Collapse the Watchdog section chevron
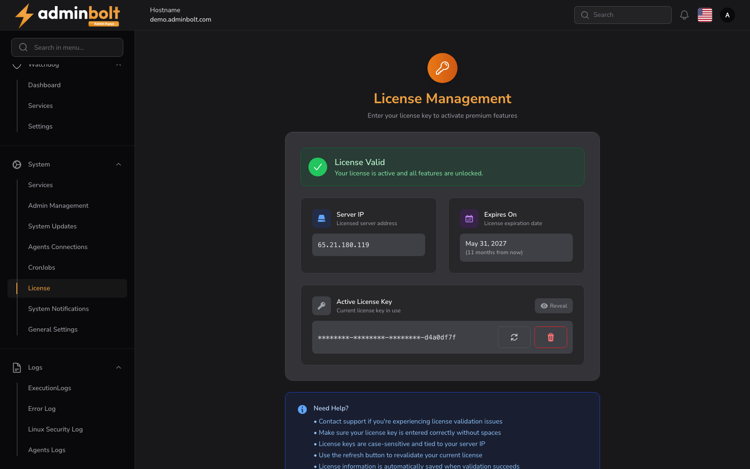The height and width of the screenshot is (469, 750). (x=119, y=65)
